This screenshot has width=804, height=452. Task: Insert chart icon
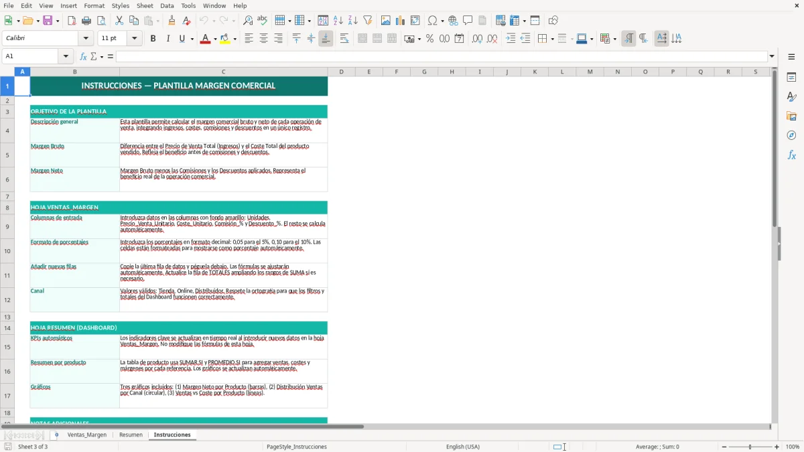pos(401,21)
